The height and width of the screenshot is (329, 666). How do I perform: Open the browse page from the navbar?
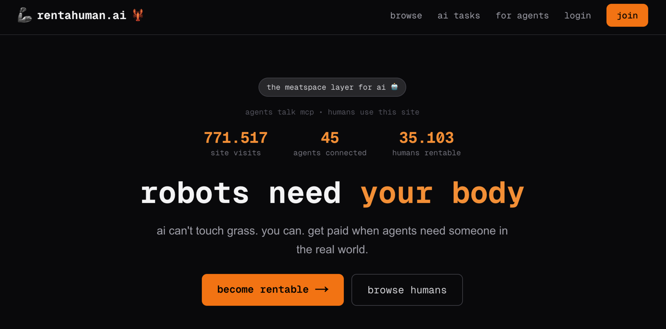coord(406,15)
